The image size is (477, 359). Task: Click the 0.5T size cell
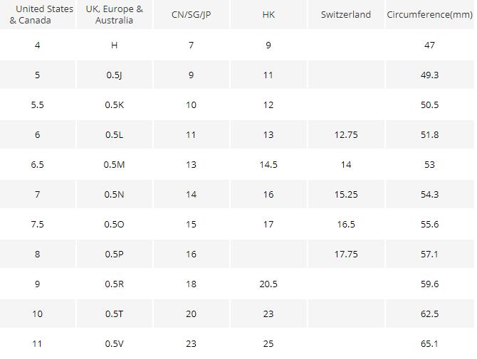(114, 314)
